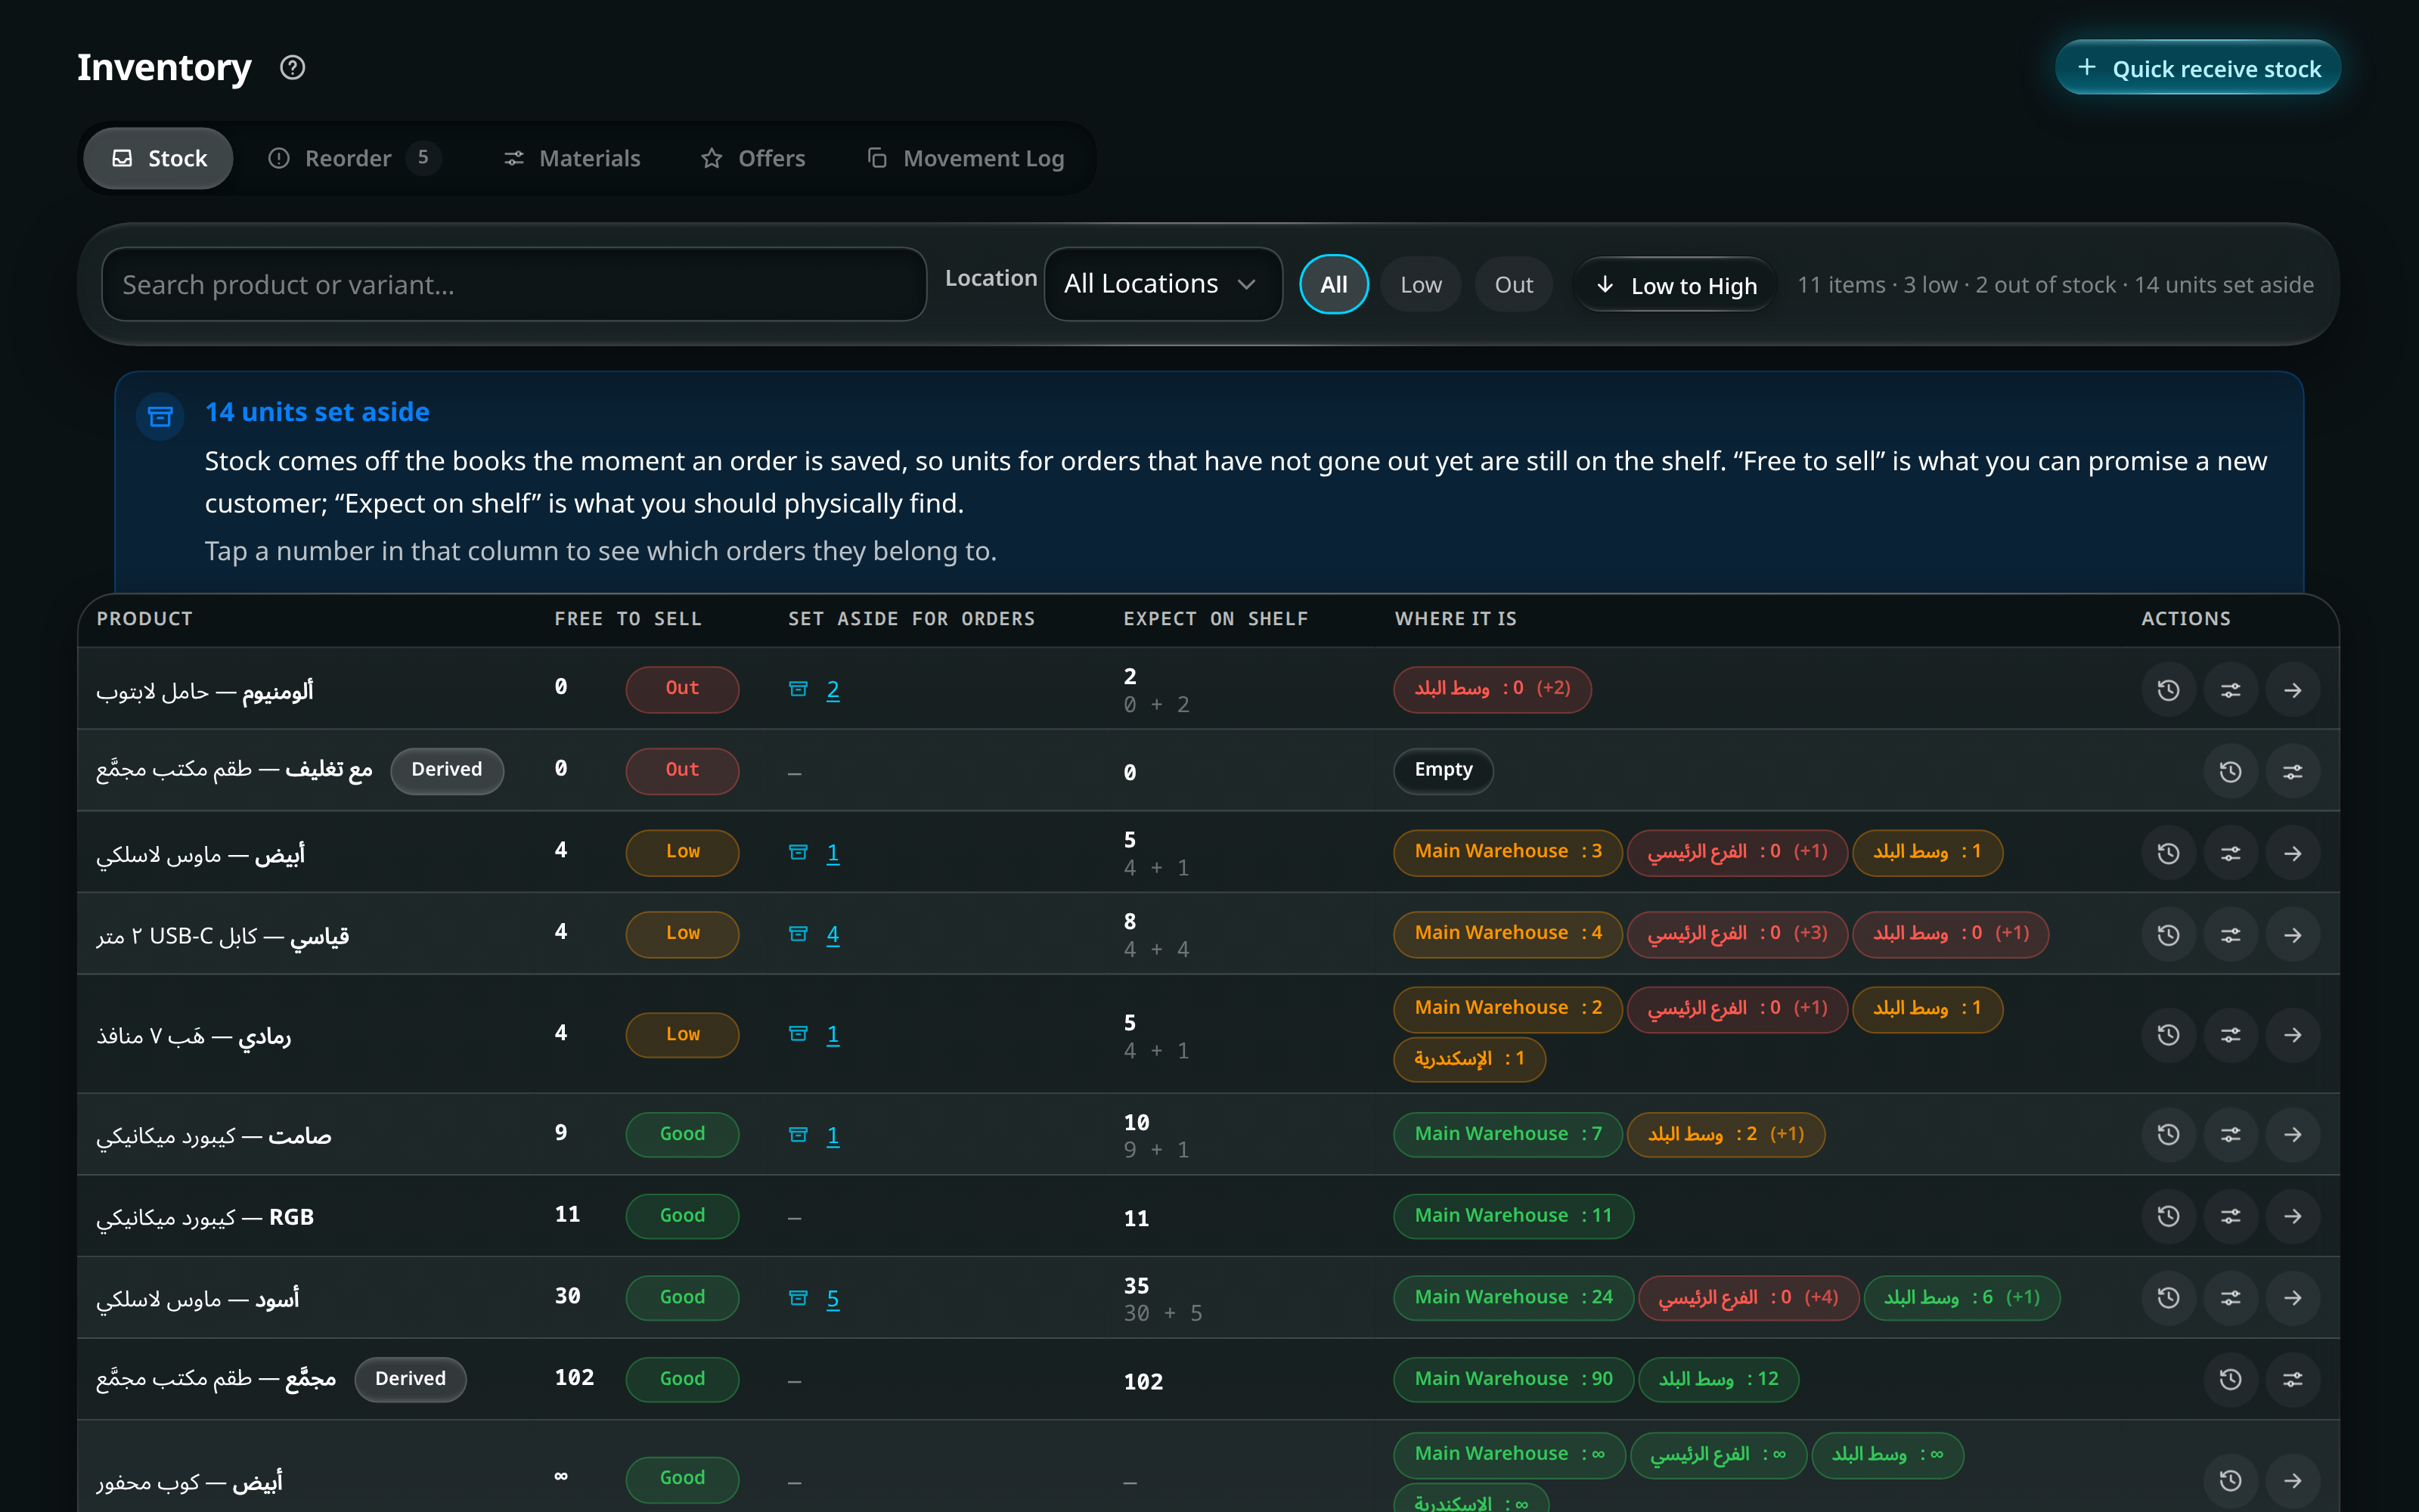This screenshot has width=2419, height=1512.
Task: Click Quick receive stock button
Action: 2197,68
